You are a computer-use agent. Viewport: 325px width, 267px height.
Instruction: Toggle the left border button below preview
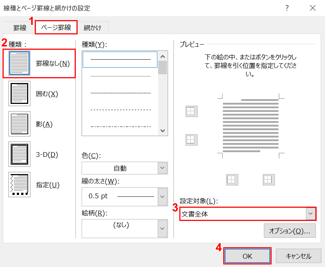[x=232, y=180]
